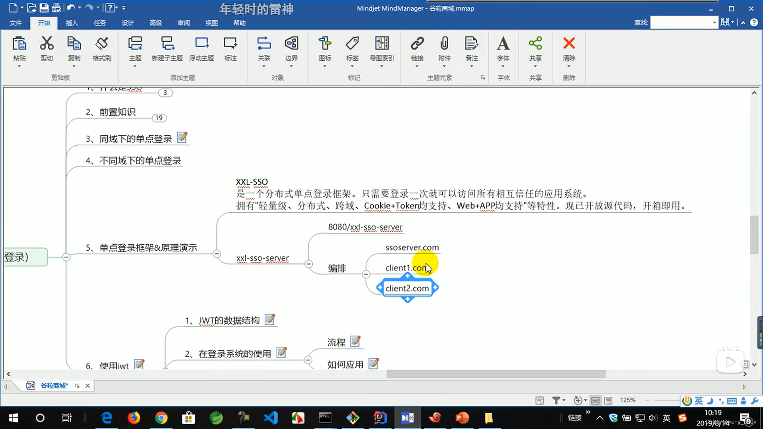
Task: Collapse the 5、单点登录框架&原理演示 branch
Action: coord(217,253)
